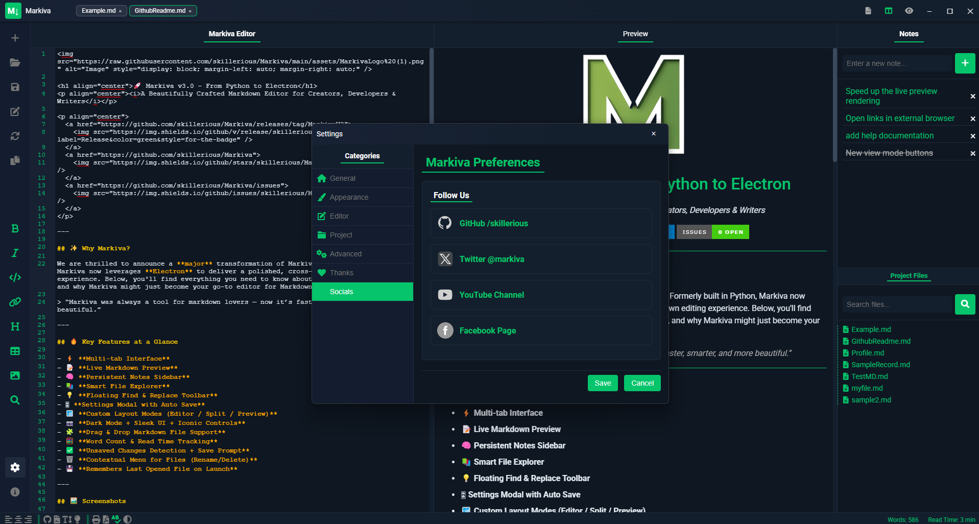Viewport: 979px width, 524px height.
Task: Open a folder using the sidebar folder icon
Action: pos(15,63)
